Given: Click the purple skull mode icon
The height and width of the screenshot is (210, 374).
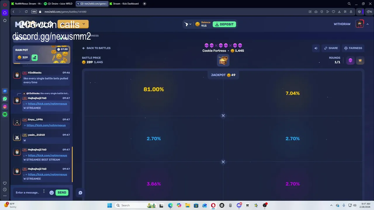Looking at the screenshot, I should click(x=350, y=60).
